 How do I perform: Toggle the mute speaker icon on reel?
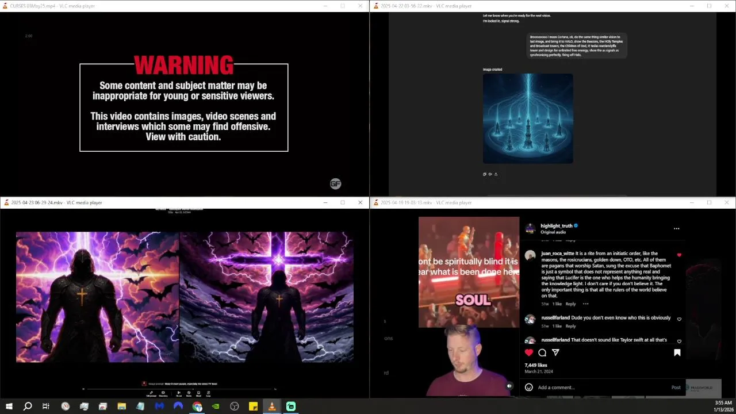click(x=509, y=386)
